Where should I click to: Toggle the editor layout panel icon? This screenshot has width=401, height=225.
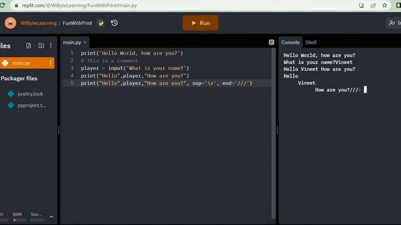[271, 42]
